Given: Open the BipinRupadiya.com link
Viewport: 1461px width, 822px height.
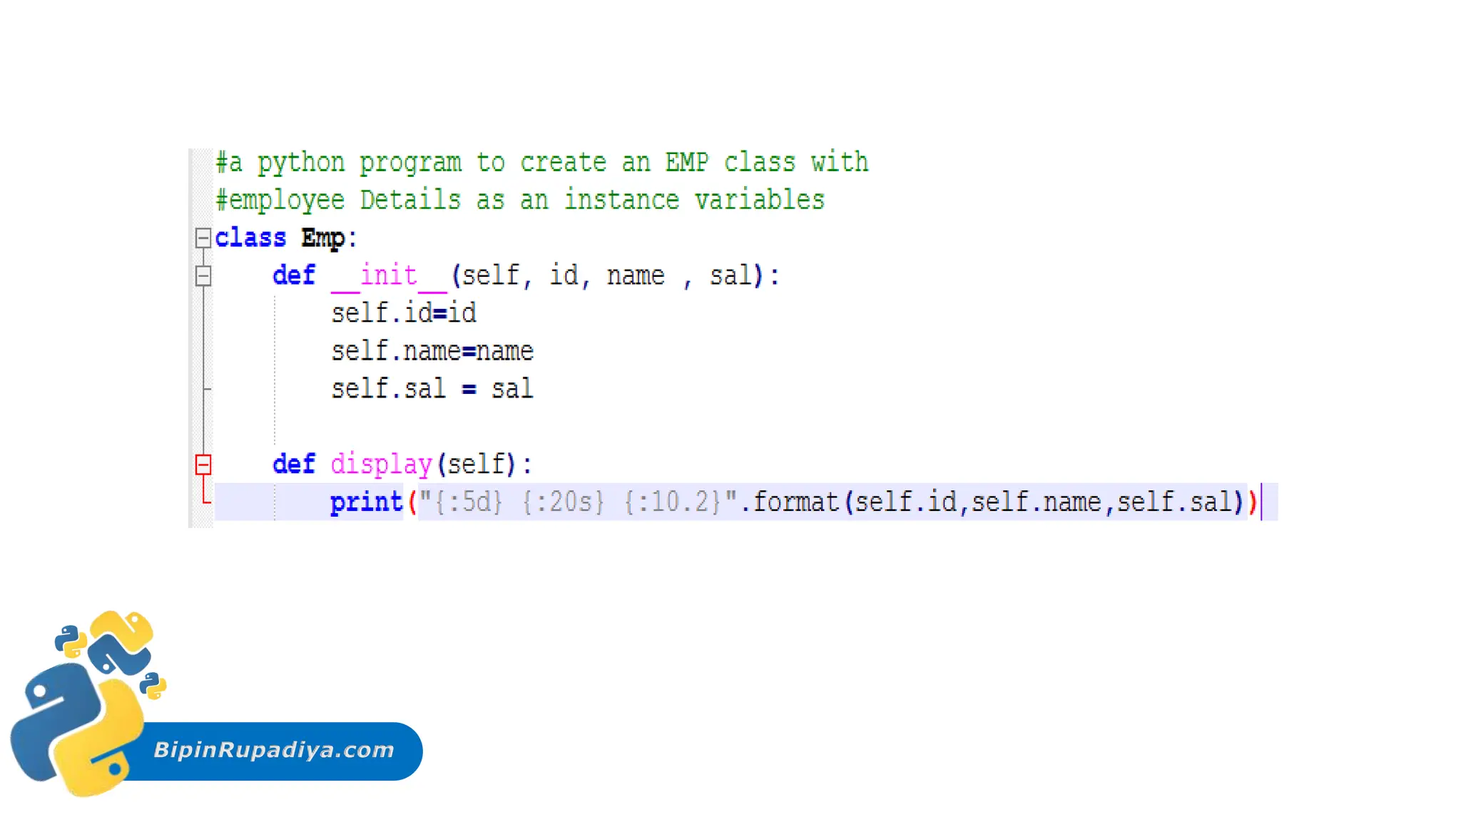Looking at the screenshot, I should (x=274, y=750).
